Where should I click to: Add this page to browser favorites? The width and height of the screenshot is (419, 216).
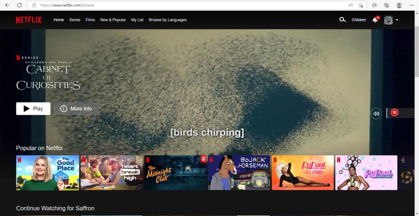coord(360,5)
